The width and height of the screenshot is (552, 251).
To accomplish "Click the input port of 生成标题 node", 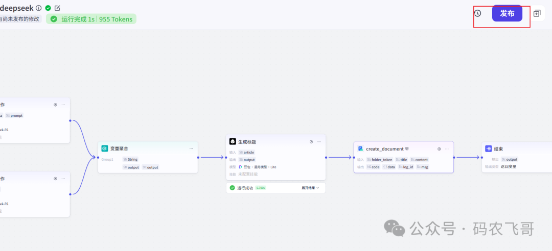I will [226, 158].
